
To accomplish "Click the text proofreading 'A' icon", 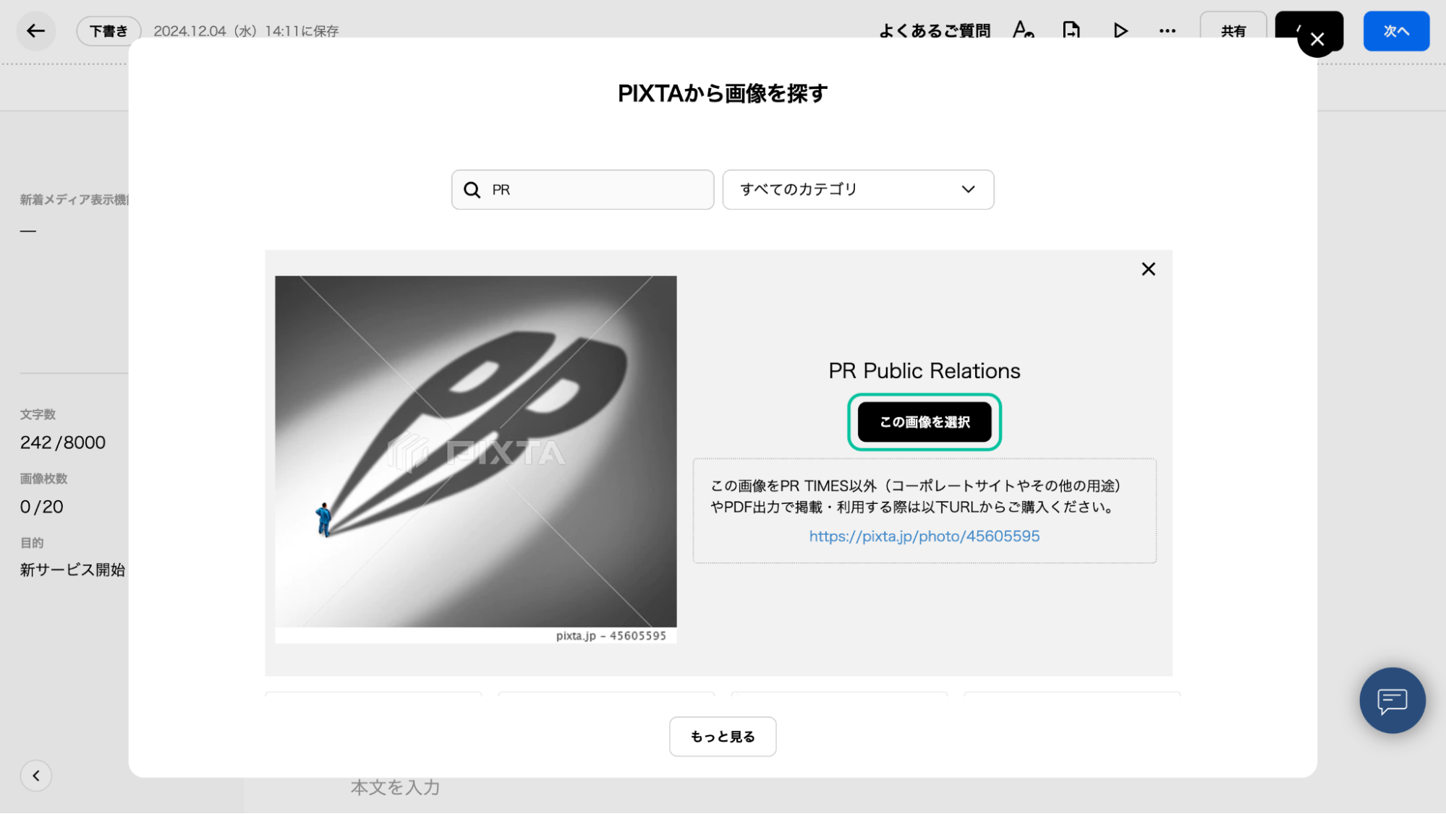I will (x=1023, y=30).
